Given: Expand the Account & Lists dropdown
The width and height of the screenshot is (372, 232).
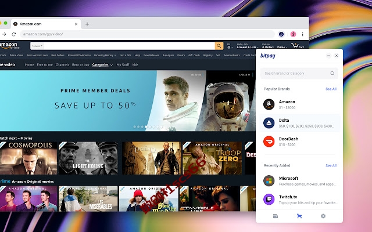Looking at the screenshot, I should pyautogui.click(x=247, y=47).
